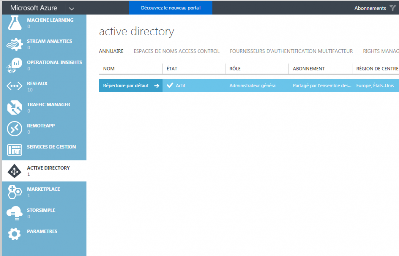Click Découvrez le nouveau portail button
The height and width of the screenshot is (256, 399).
(171, 8)
